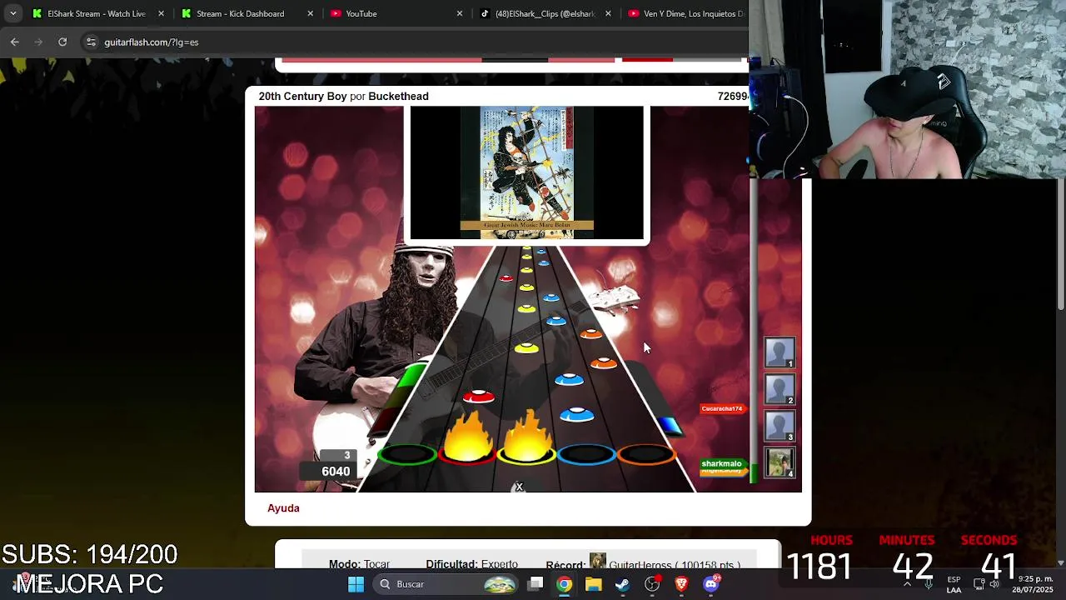Click the song title 20th Century Boy

(302, 96)
